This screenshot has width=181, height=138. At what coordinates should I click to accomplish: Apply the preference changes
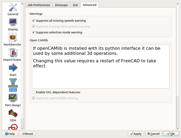coord(136,133)
